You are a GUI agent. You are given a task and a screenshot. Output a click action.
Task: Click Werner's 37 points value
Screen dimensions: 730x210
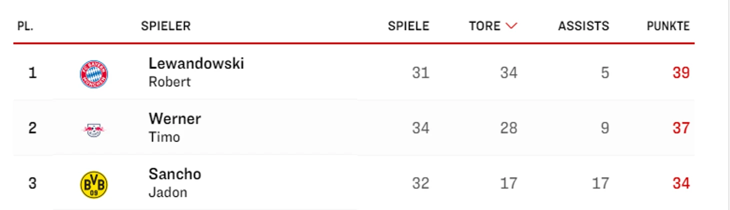(x=681, y=128)
